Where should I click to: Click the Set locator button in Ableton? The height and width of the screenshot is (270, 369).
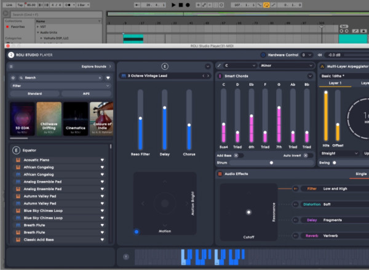(x=344, y=26)
